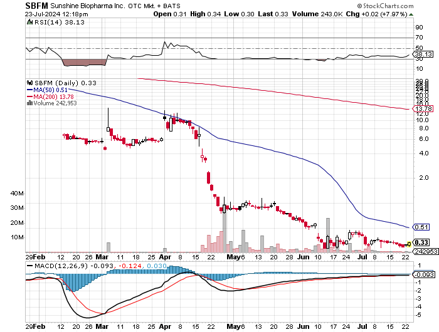The width and height of the screenshot is (439, 332).
Task: Click the 40M volume axis label
Action: 17,194
